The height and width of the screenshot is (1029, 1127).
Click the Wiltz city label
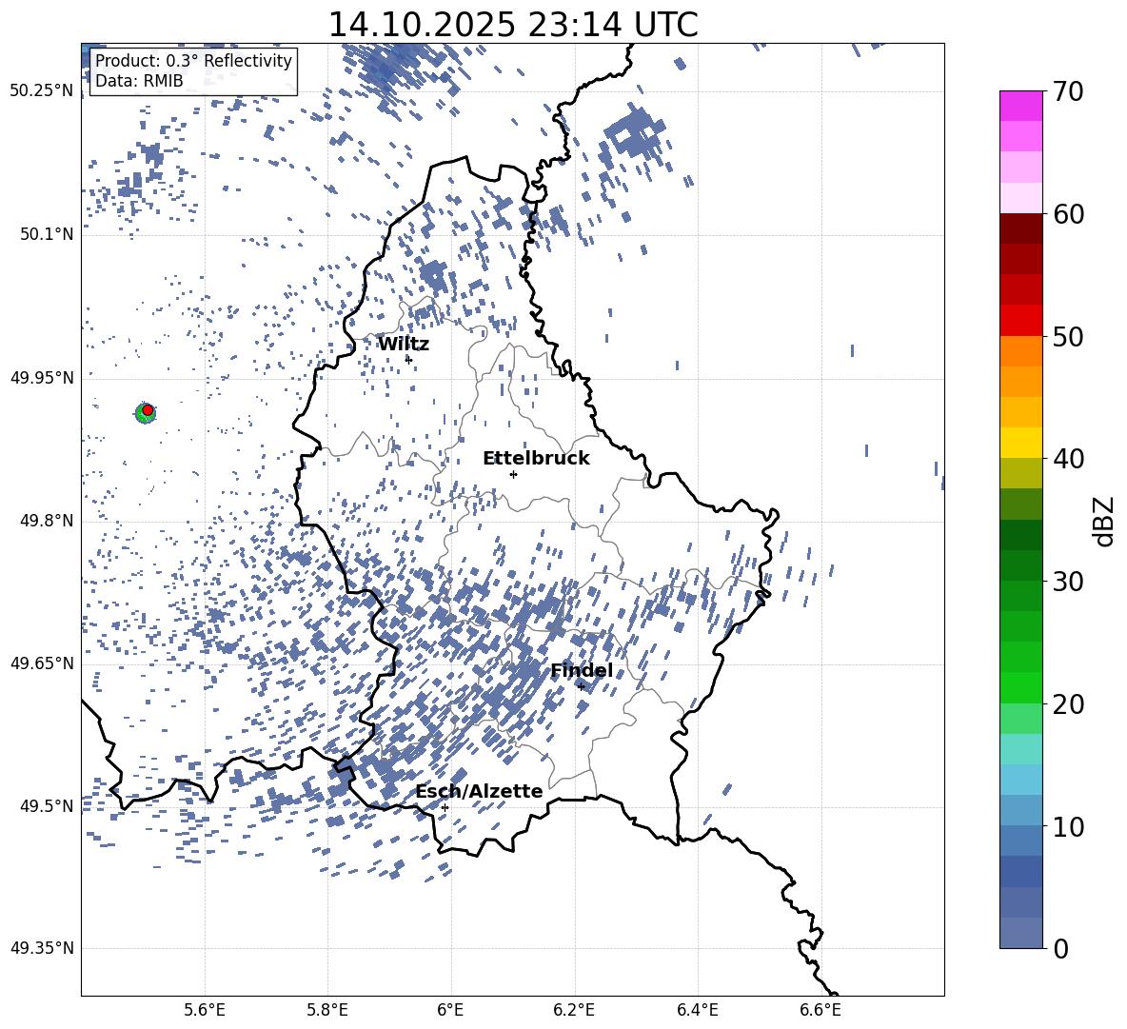pos(404,344)
